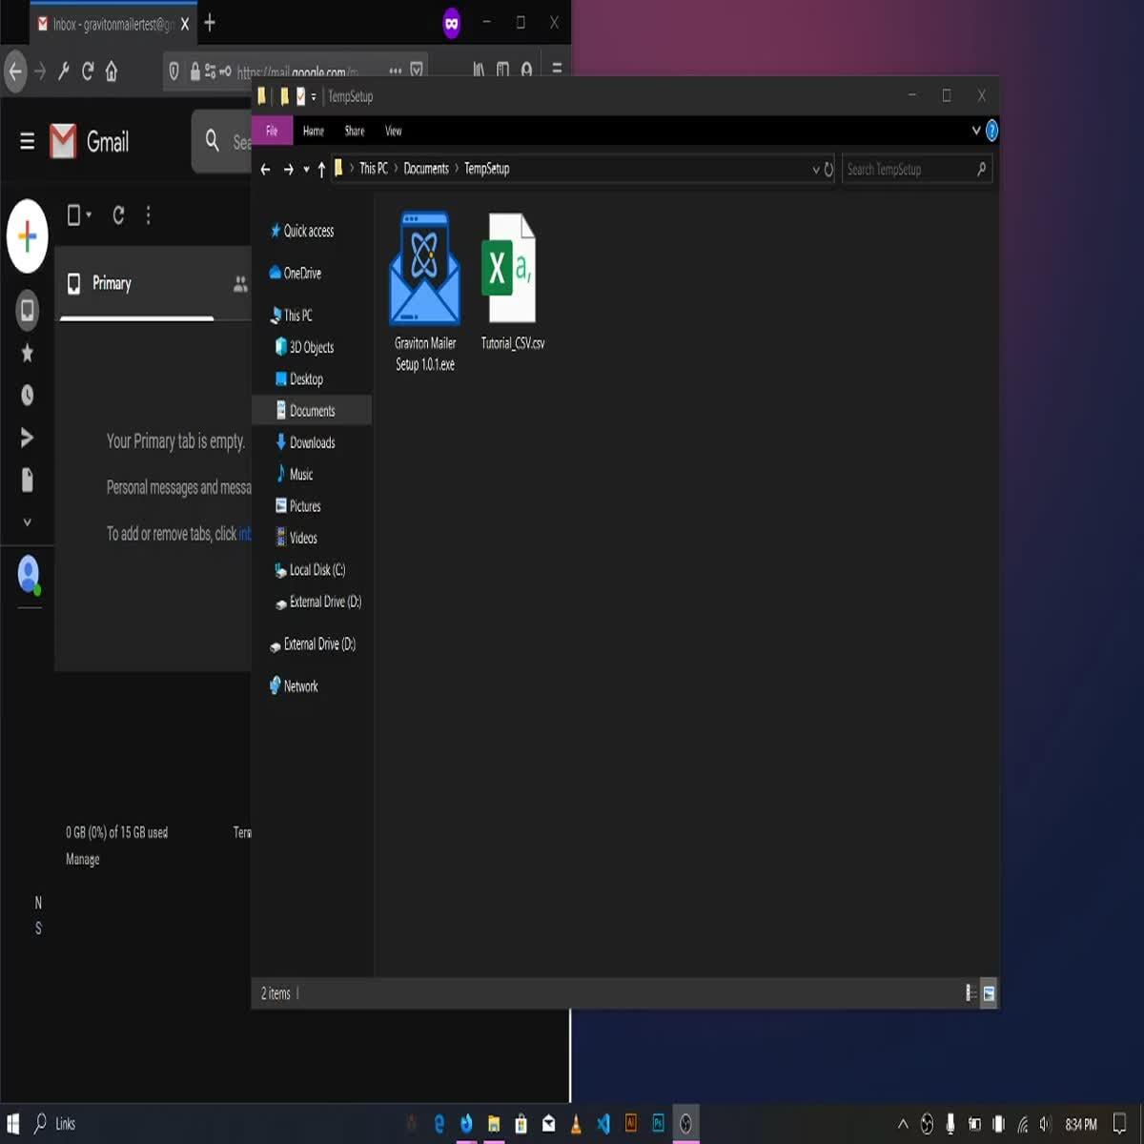Viewport: 1144px width, 1144px height.
Task: Click the File Explorer help icon
Action: pos(991,131)
